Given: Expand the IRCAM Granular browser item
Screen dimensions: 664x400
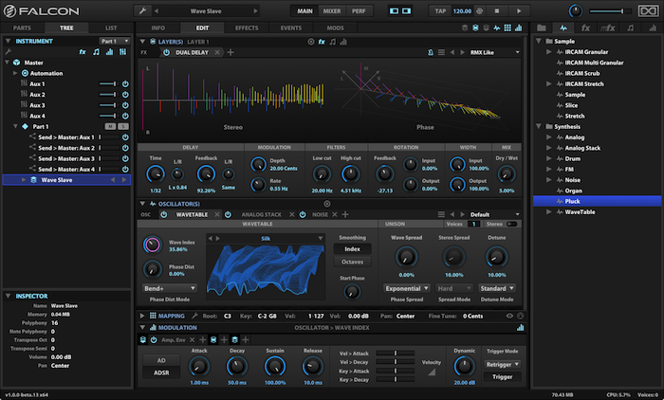Looking at the screenshot, I should coord(549,52).
